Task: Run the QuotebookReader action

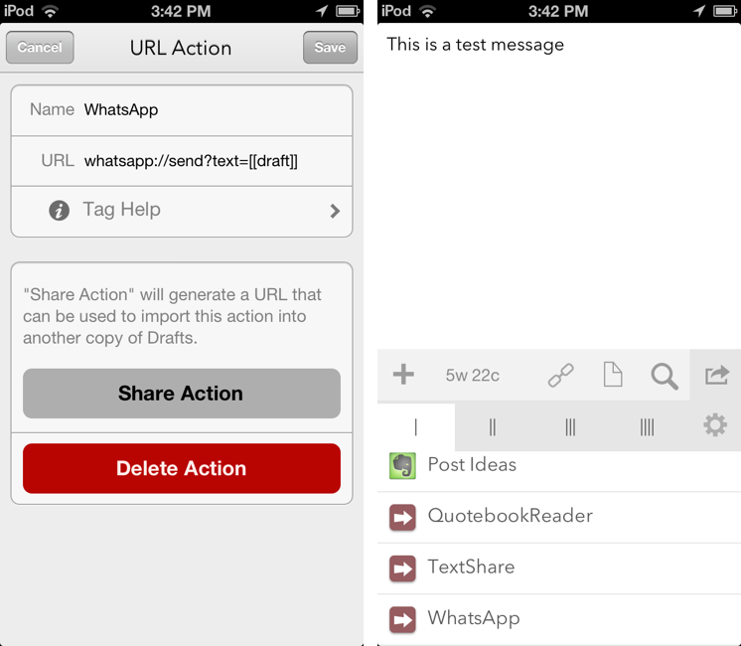Action: click(510, 517)
